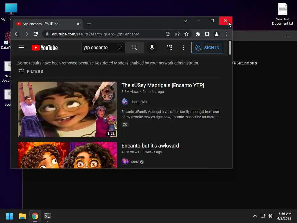Bookmark this page with the star icon
This screenshot has width=297, height=223.
(x=186, y=34)
